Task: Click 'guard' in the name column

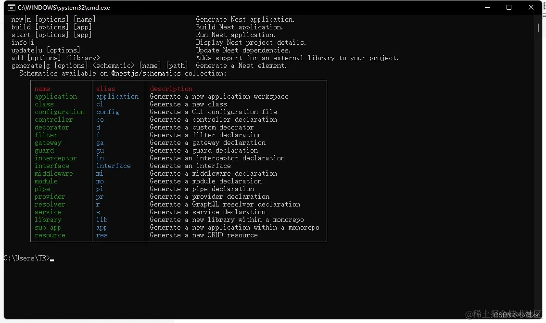Action: pos(44,151)
